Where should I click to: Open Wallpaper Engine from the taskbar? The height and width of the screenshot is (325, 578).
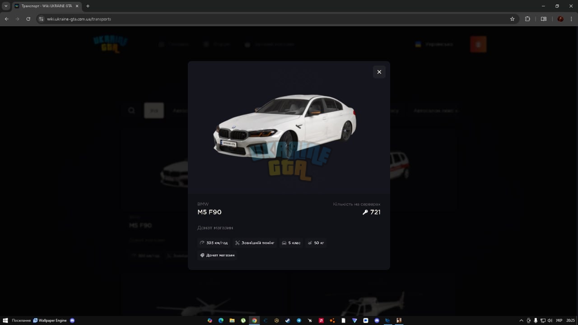[x=50, y=320]
